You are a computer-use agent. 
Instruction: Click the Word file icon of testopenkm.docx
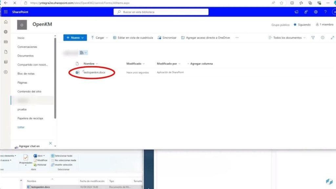(x=77, y=73)
